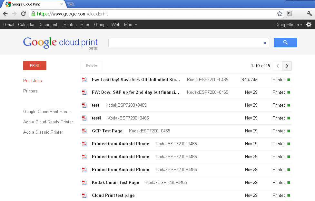Go back with the browser back arrow
This screenshot has height=201, width=315.
[5, 14]
